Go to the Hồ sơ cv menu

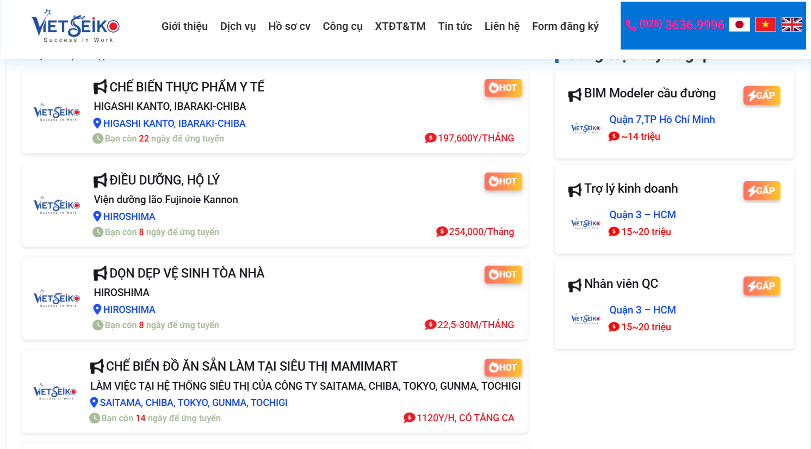pos(289,26)
